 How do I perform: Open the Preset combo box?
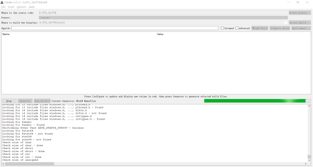coord(163,18)
